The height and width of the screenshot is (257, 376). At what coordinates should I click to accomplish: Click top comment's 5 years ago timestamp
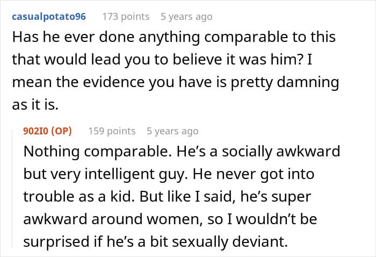pyautogui.click(x=186, y=17)
